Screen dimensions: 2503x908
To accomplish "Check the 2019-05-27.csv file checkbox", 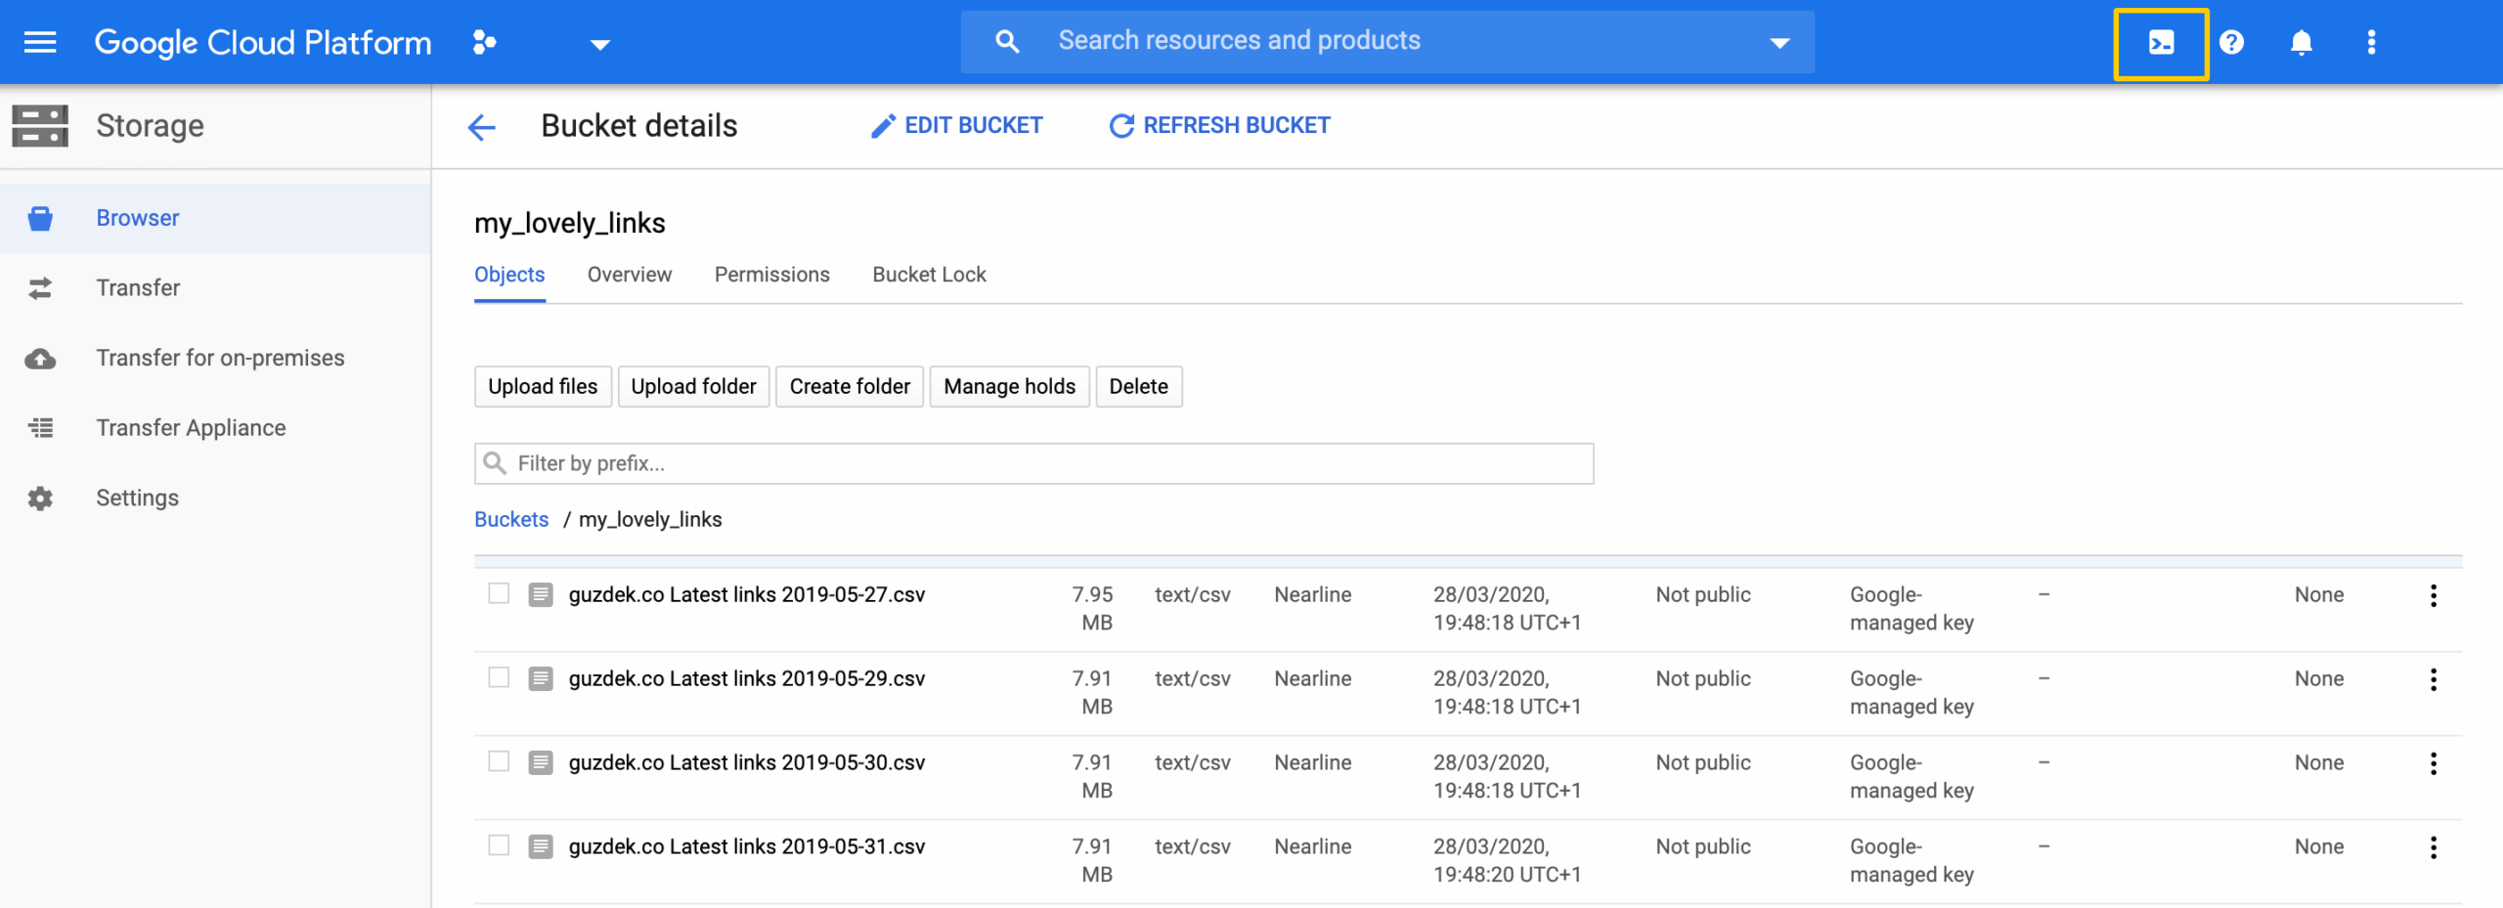I will [499, 594].
